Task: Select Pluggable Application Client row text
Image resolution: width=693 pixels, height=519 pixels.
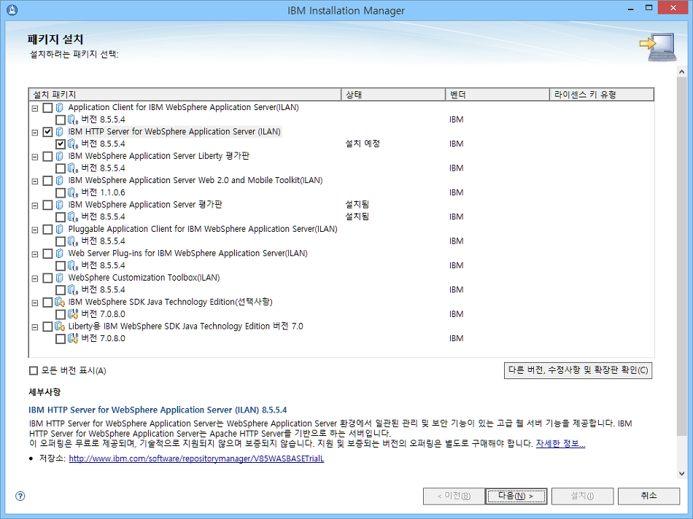Action: point(203,229)
